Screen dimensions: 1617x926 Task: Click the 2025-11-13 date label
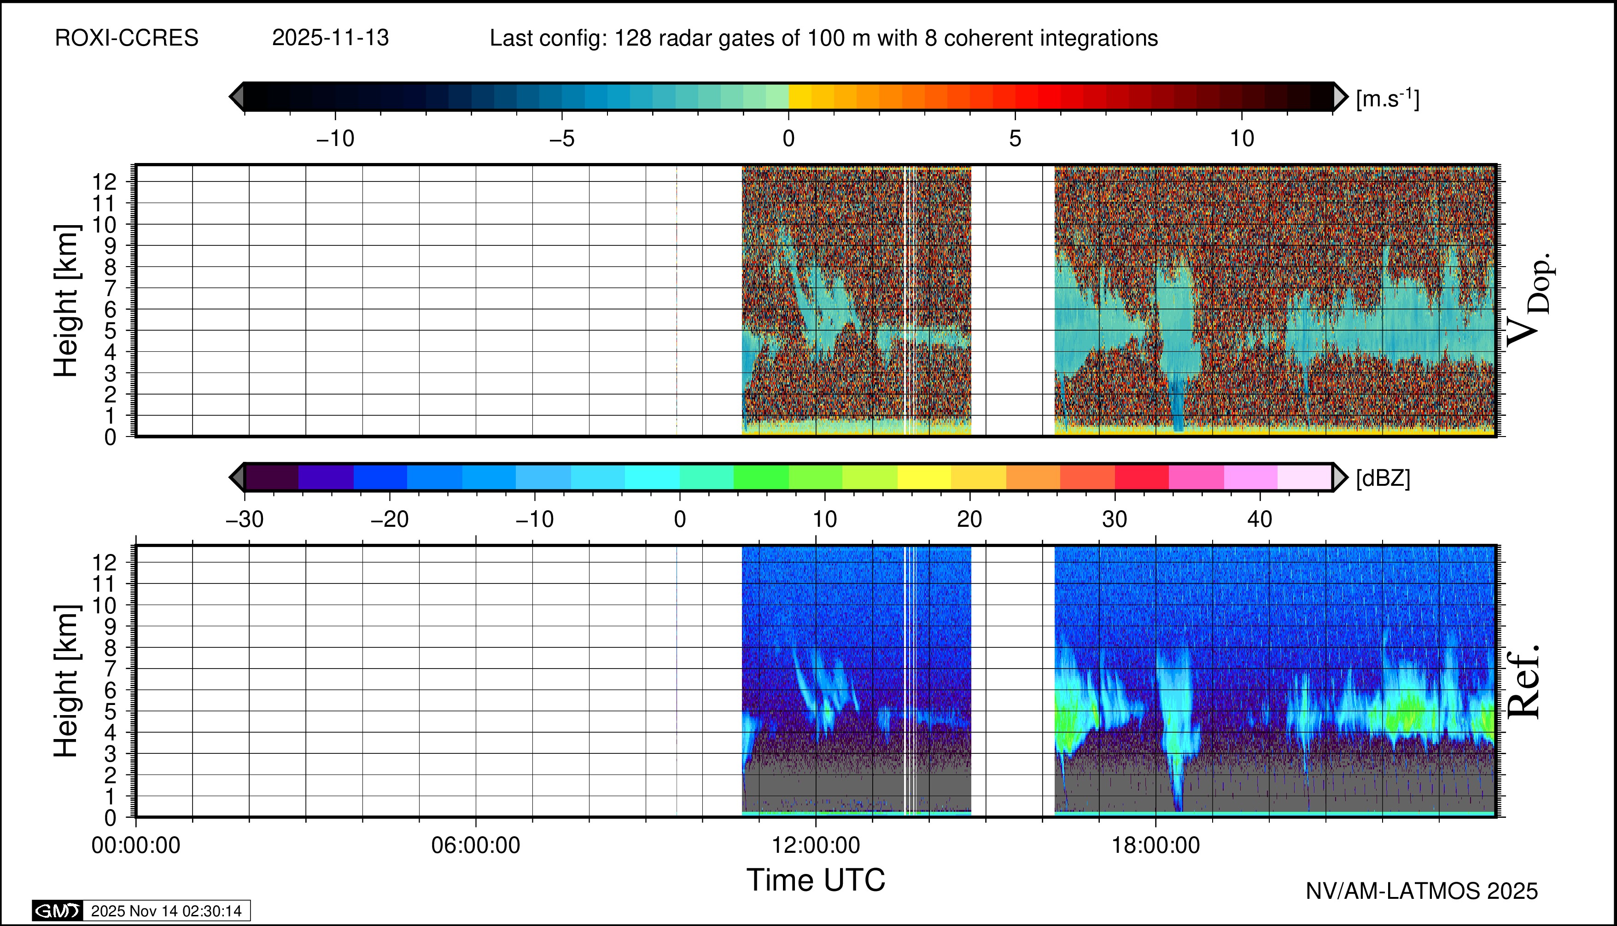pyautogui.click(x=330, y=38)
